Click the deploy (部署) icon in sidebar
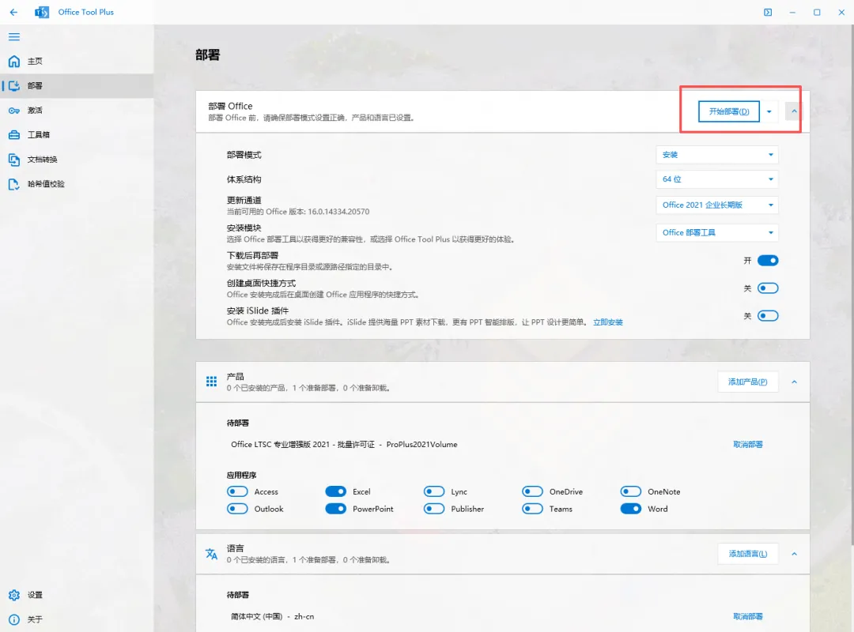The height and width of the screenshot is (632, 854). [x=14, y=85]
